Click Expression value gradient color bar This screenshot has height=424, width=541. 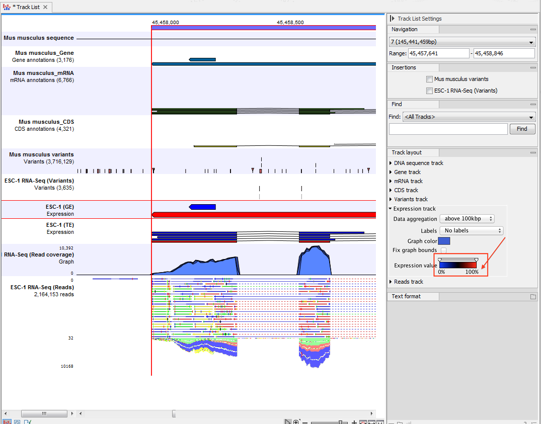coord(458,265)
